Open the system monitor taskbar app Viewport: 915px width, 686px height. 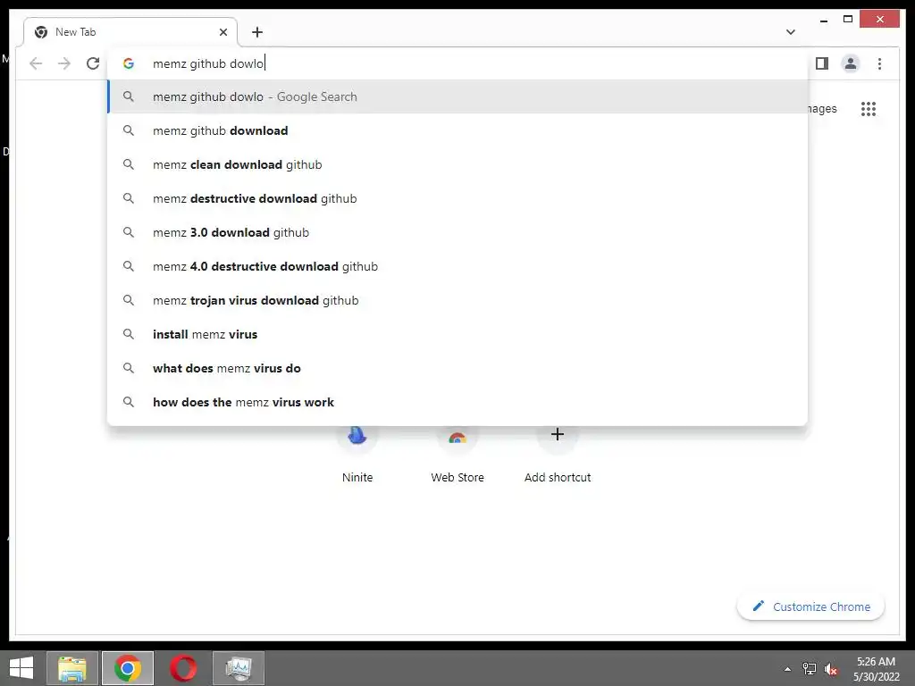click(239, 668)
